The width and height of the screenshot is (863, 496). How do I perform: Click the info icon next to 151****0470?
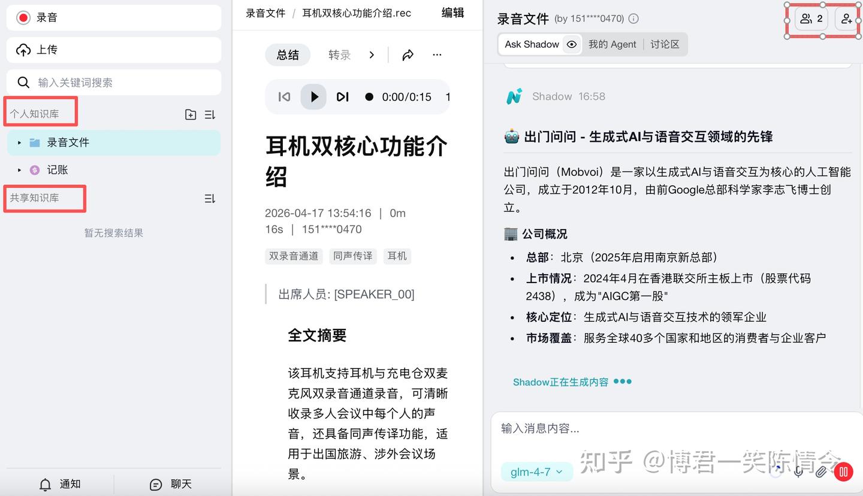pyautogui.click(x=633, y=19)
